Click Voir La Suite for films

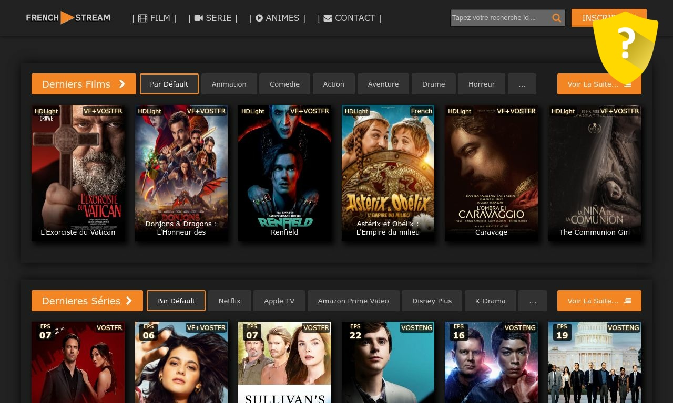point(599,84)
